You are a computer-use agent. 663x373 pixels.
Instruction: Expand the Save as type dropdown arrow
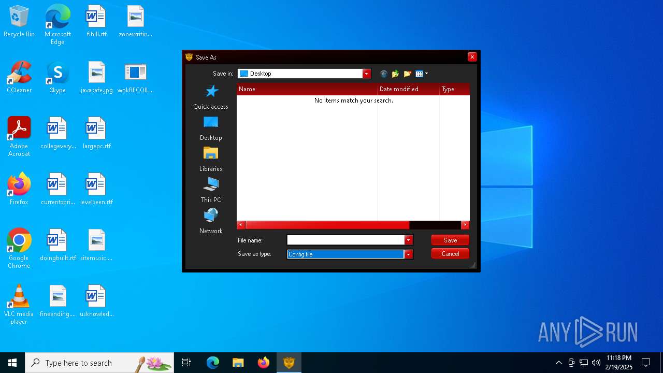[x=409, y=254]
